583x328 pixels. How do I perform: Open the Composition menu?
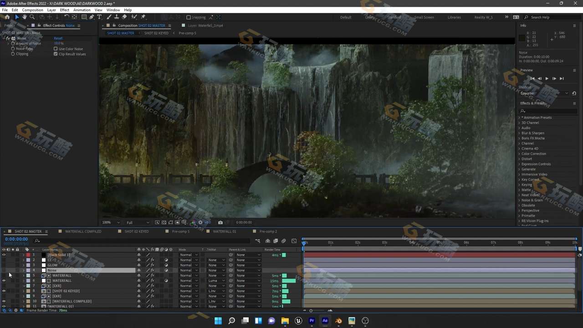(32, 10)
